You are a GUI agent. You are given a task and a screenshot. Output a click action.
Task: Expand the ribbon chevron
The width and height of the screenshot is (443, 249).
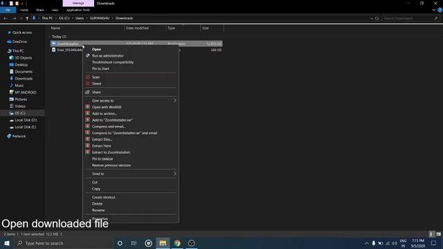[434, 10]
